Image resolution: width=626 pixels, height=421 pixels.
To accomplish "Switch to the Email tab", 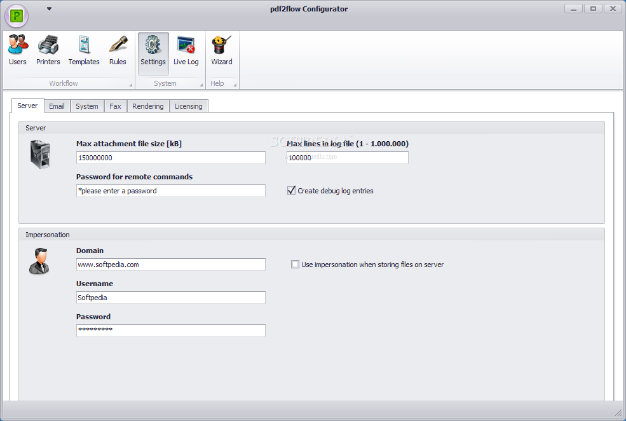I will click(x=57, y=106).
